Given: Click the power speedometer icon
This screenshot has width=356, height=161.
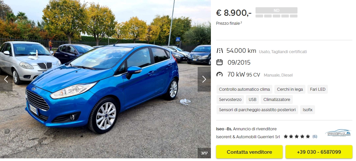Looking at the screenshot, I should click(x=219, y=74).
